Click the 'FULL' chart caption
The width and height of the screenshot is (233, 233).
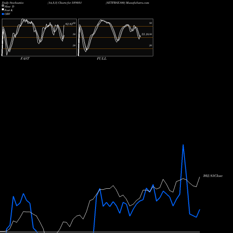[102, 59]
